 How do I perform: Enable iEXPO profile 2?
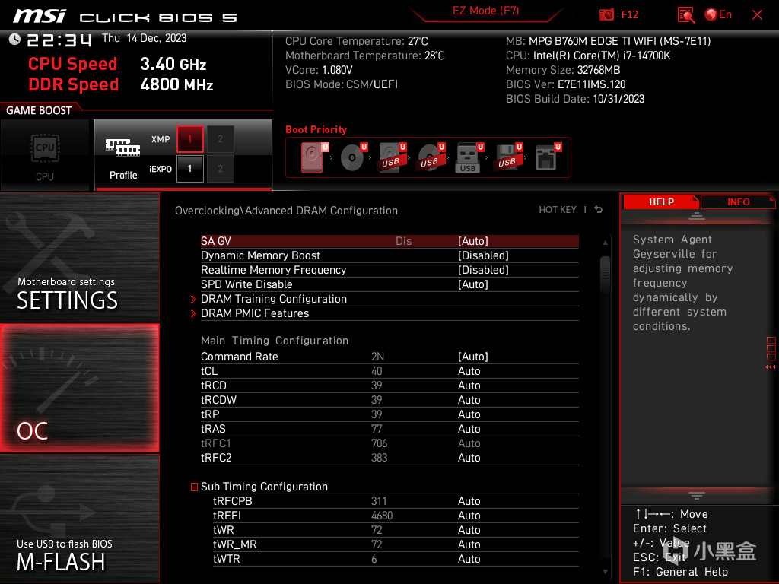click(x=220, y=169)
